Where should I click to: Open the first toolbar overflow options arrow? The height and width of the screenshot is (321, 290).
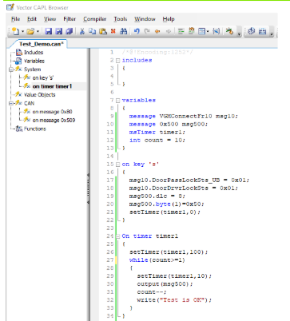coord(239,34)
